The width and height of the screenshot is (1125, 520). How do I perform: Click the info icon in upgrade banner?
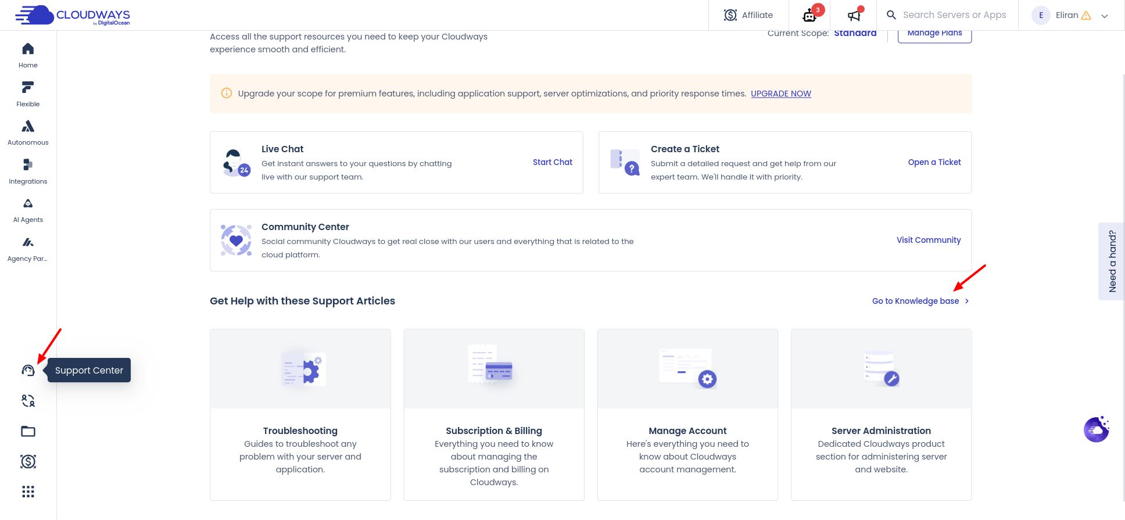pyautogui.click(x=227, y=94)
